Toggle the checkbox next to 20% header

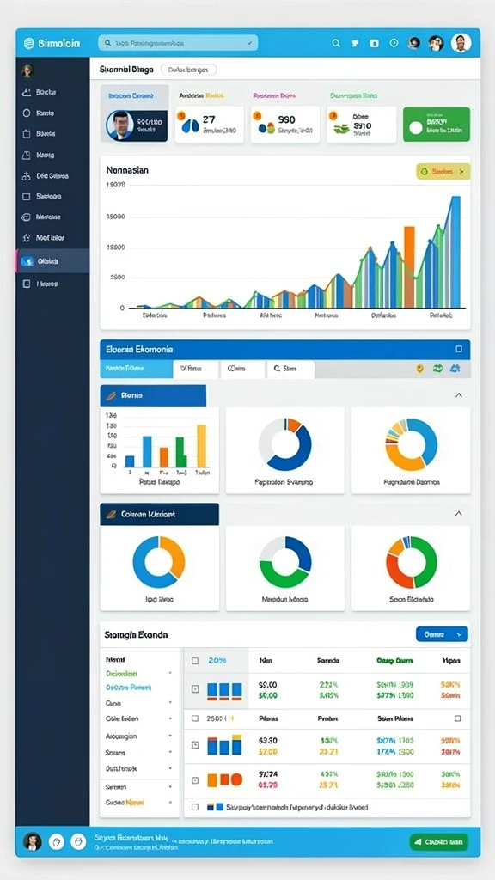(x=195, y=661)
